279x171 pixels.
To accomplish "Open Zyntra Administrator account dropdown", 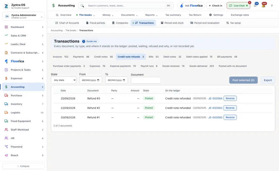I will pos(24,16).
